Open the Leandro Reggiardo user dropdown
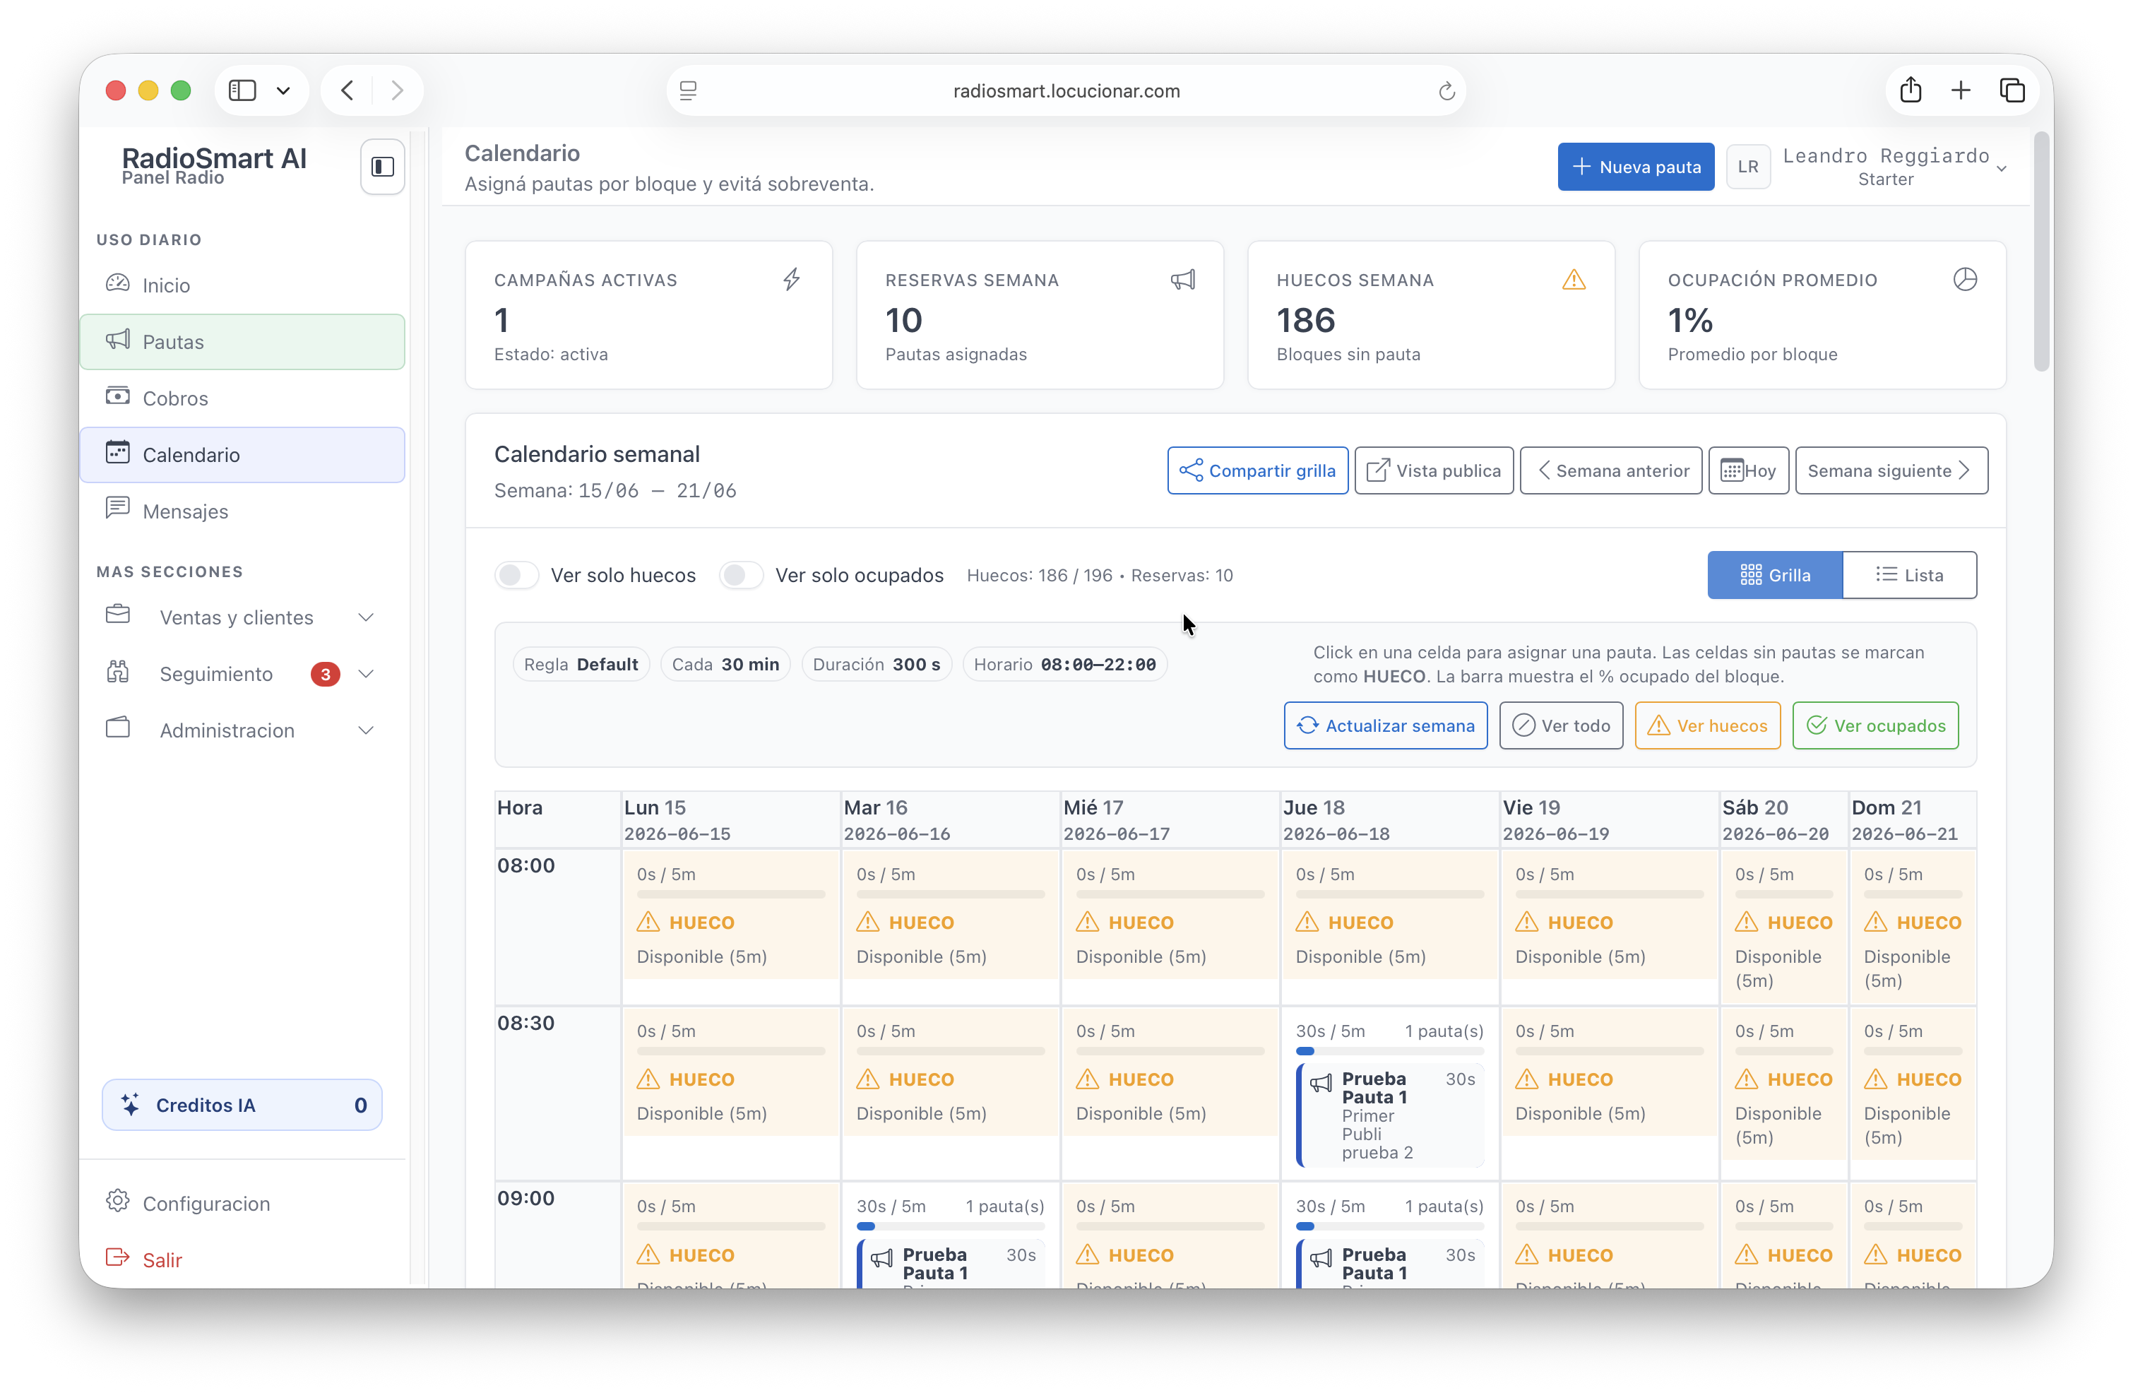Image resolution: width=2133 pixels, height=1393 pixels. point(1894,167)
